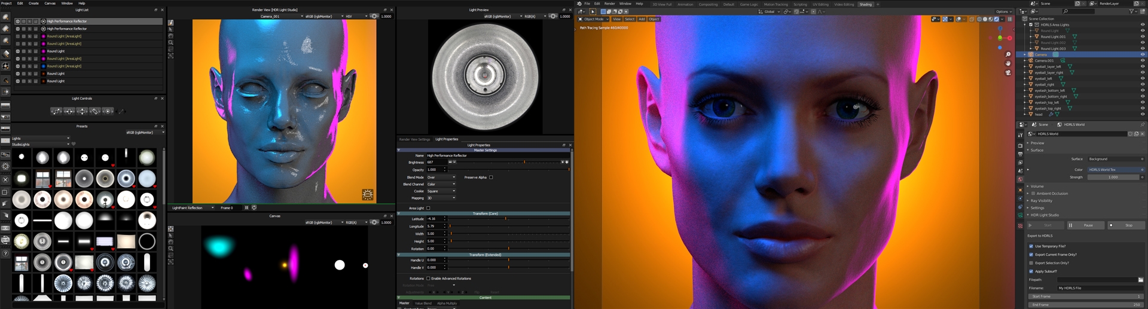Toggle visibility of first High Performance Reflector
The width and height of the screenshot is (1148, 309).
coord(17,21)
